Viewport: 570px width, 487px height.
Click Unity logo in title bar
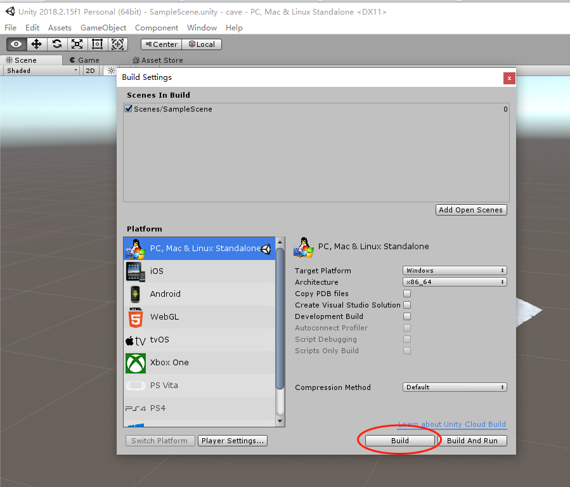pyautogui.click(x=10, y=11)
